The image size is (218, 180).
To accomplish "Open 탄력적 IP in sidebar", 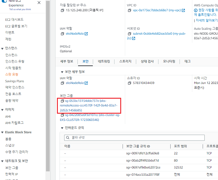I will (12, 174).
